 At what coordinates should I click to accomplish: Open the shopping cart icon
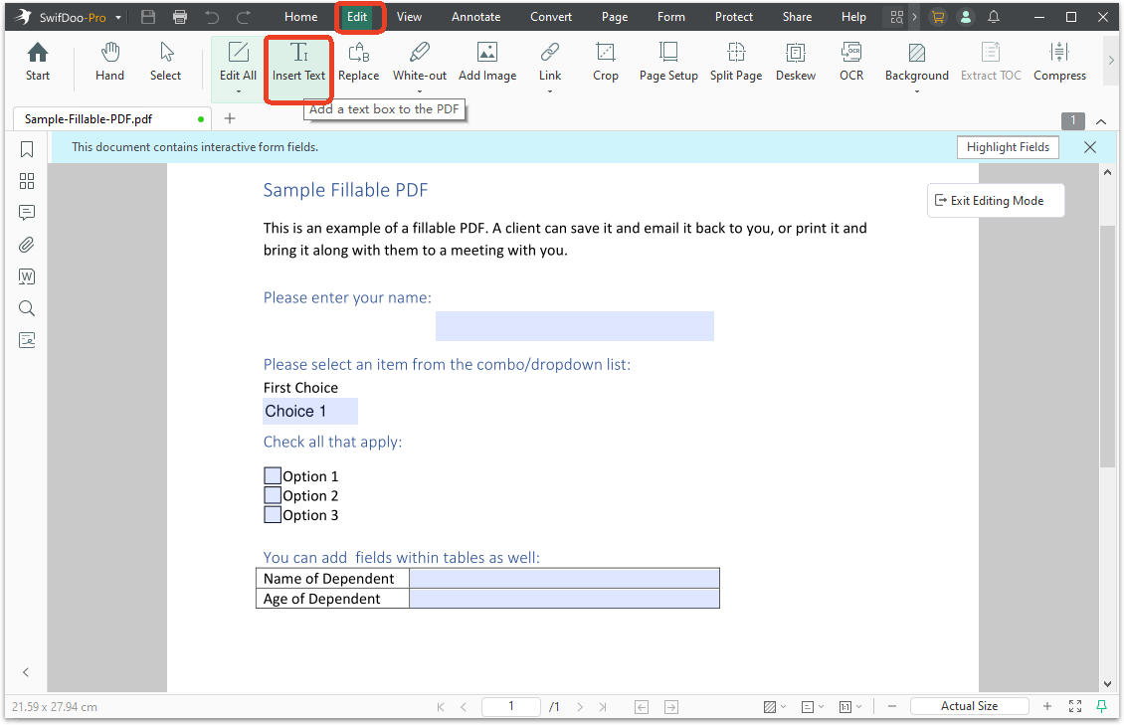click(937, 17)
